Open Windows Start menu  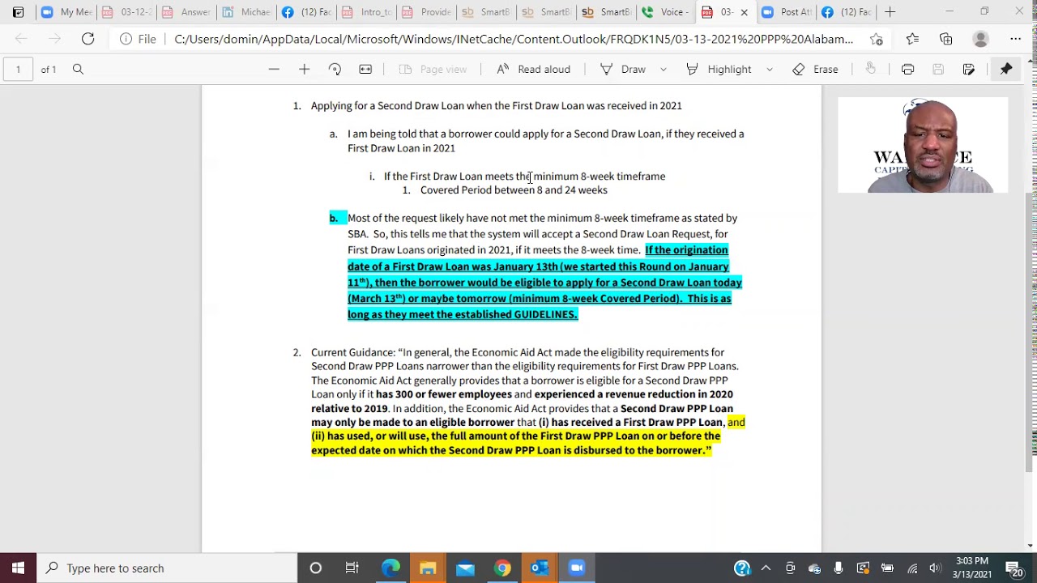(18, 568)
